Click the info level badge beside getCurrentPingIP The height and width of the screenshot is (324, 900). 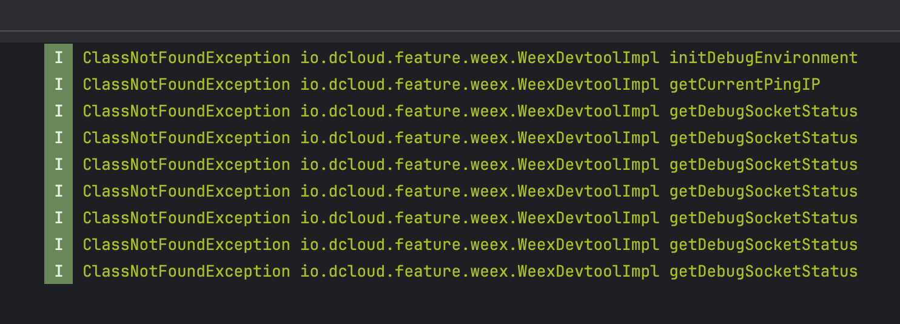(58, 85)
